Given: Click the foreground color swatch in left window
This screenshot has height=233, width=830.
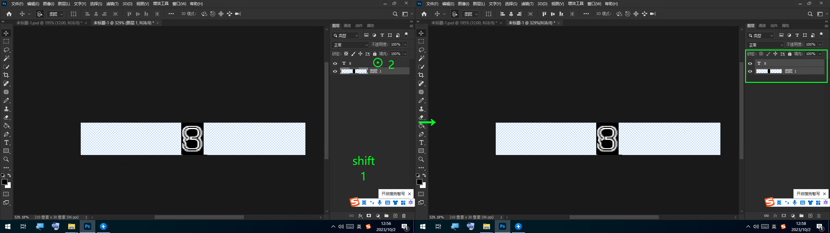Looking at the screenshot, I should (x=5, y=182).
